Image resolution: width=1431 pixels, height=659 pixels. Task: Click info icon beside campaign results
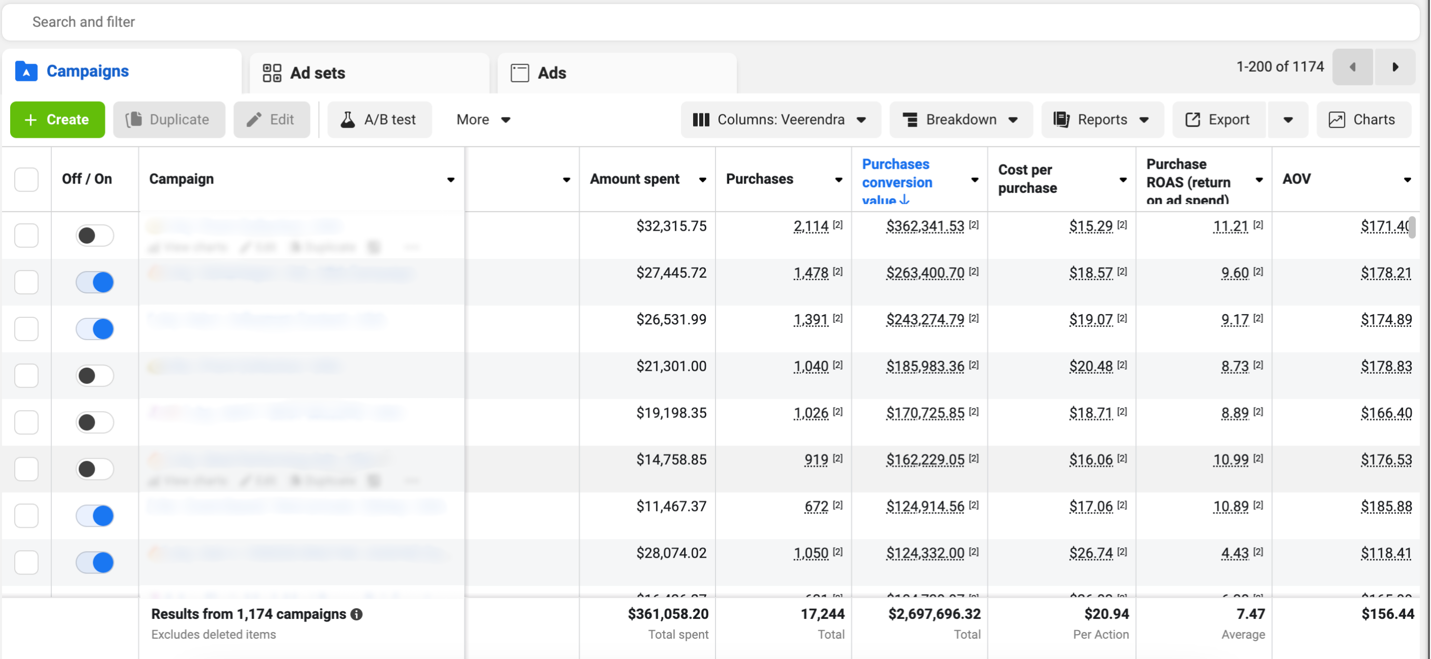point(357,614)
